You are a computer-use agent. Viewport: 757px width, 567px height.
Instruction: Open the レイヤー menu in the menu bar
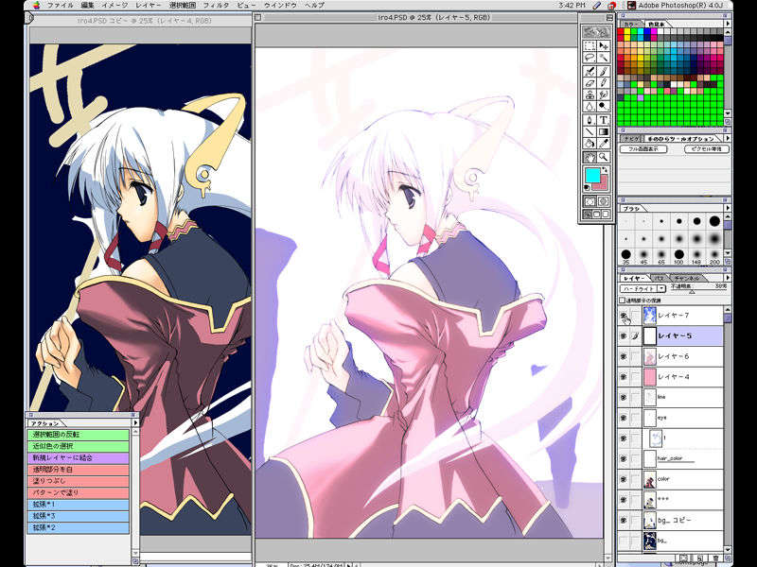click(149, 6)
